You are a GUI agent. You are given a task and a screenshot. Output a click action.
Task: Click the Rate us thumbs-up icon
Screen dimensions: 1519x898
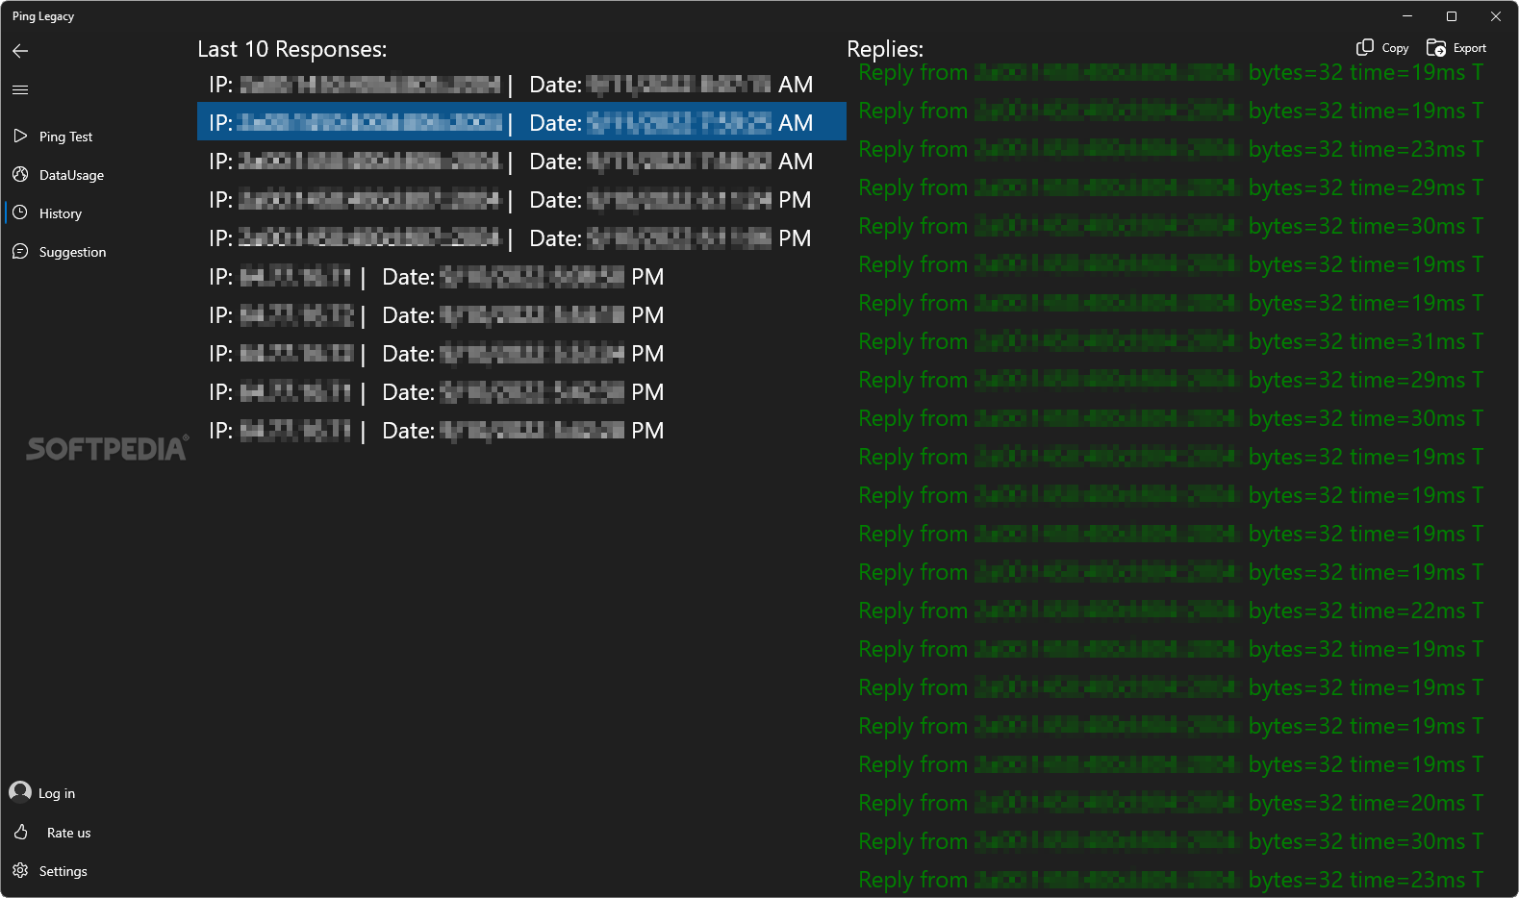click(20, 833)
